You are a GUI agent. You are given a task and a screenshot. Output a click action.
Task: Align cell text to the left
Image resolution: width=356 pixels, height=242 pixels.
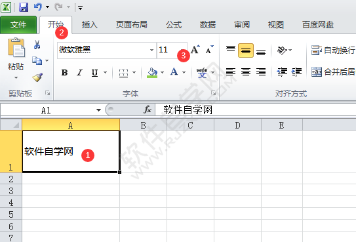click(x=231, y=72)
